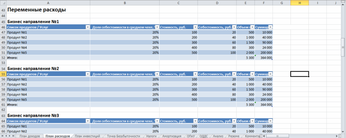Open 'Стоимость, руб.' filter dropdown in row 55
Screen dimensions: 346x138
coord(195,74)
